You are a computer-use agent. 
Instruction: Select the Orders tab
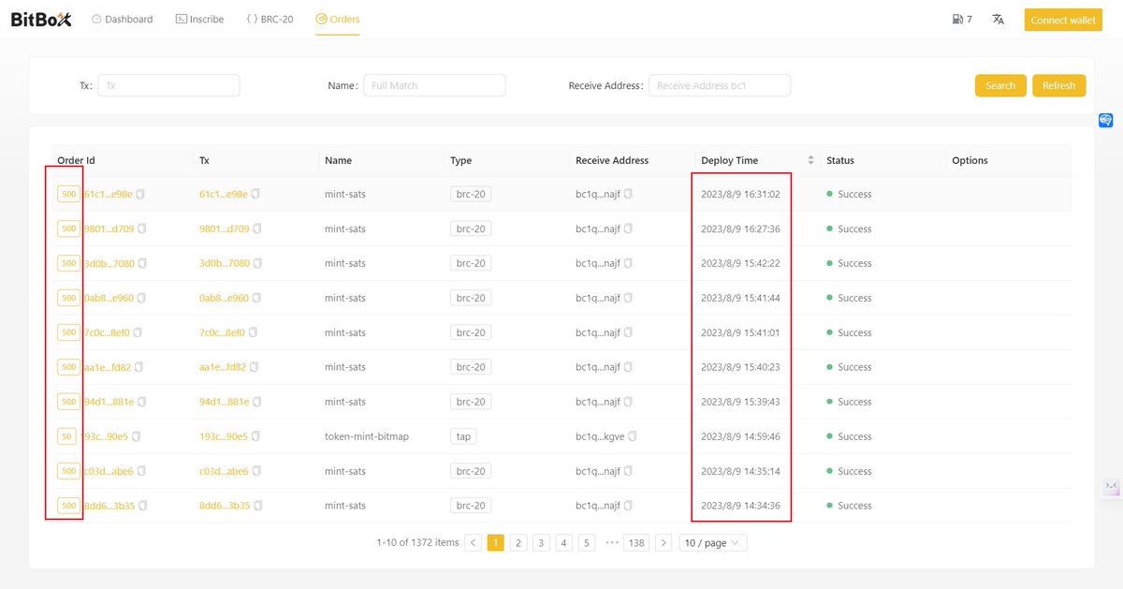(338, 19)
